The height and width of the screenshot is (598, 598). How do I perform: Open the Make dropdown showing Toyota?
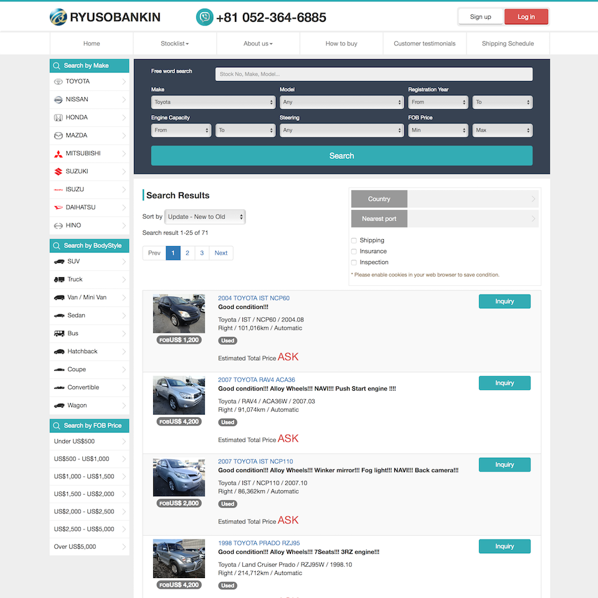(213, 102)
